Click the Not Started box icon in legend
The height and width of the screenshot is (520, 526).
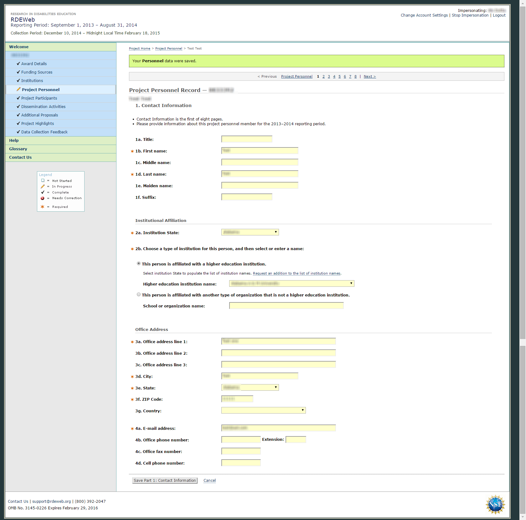tap(43, 181)
